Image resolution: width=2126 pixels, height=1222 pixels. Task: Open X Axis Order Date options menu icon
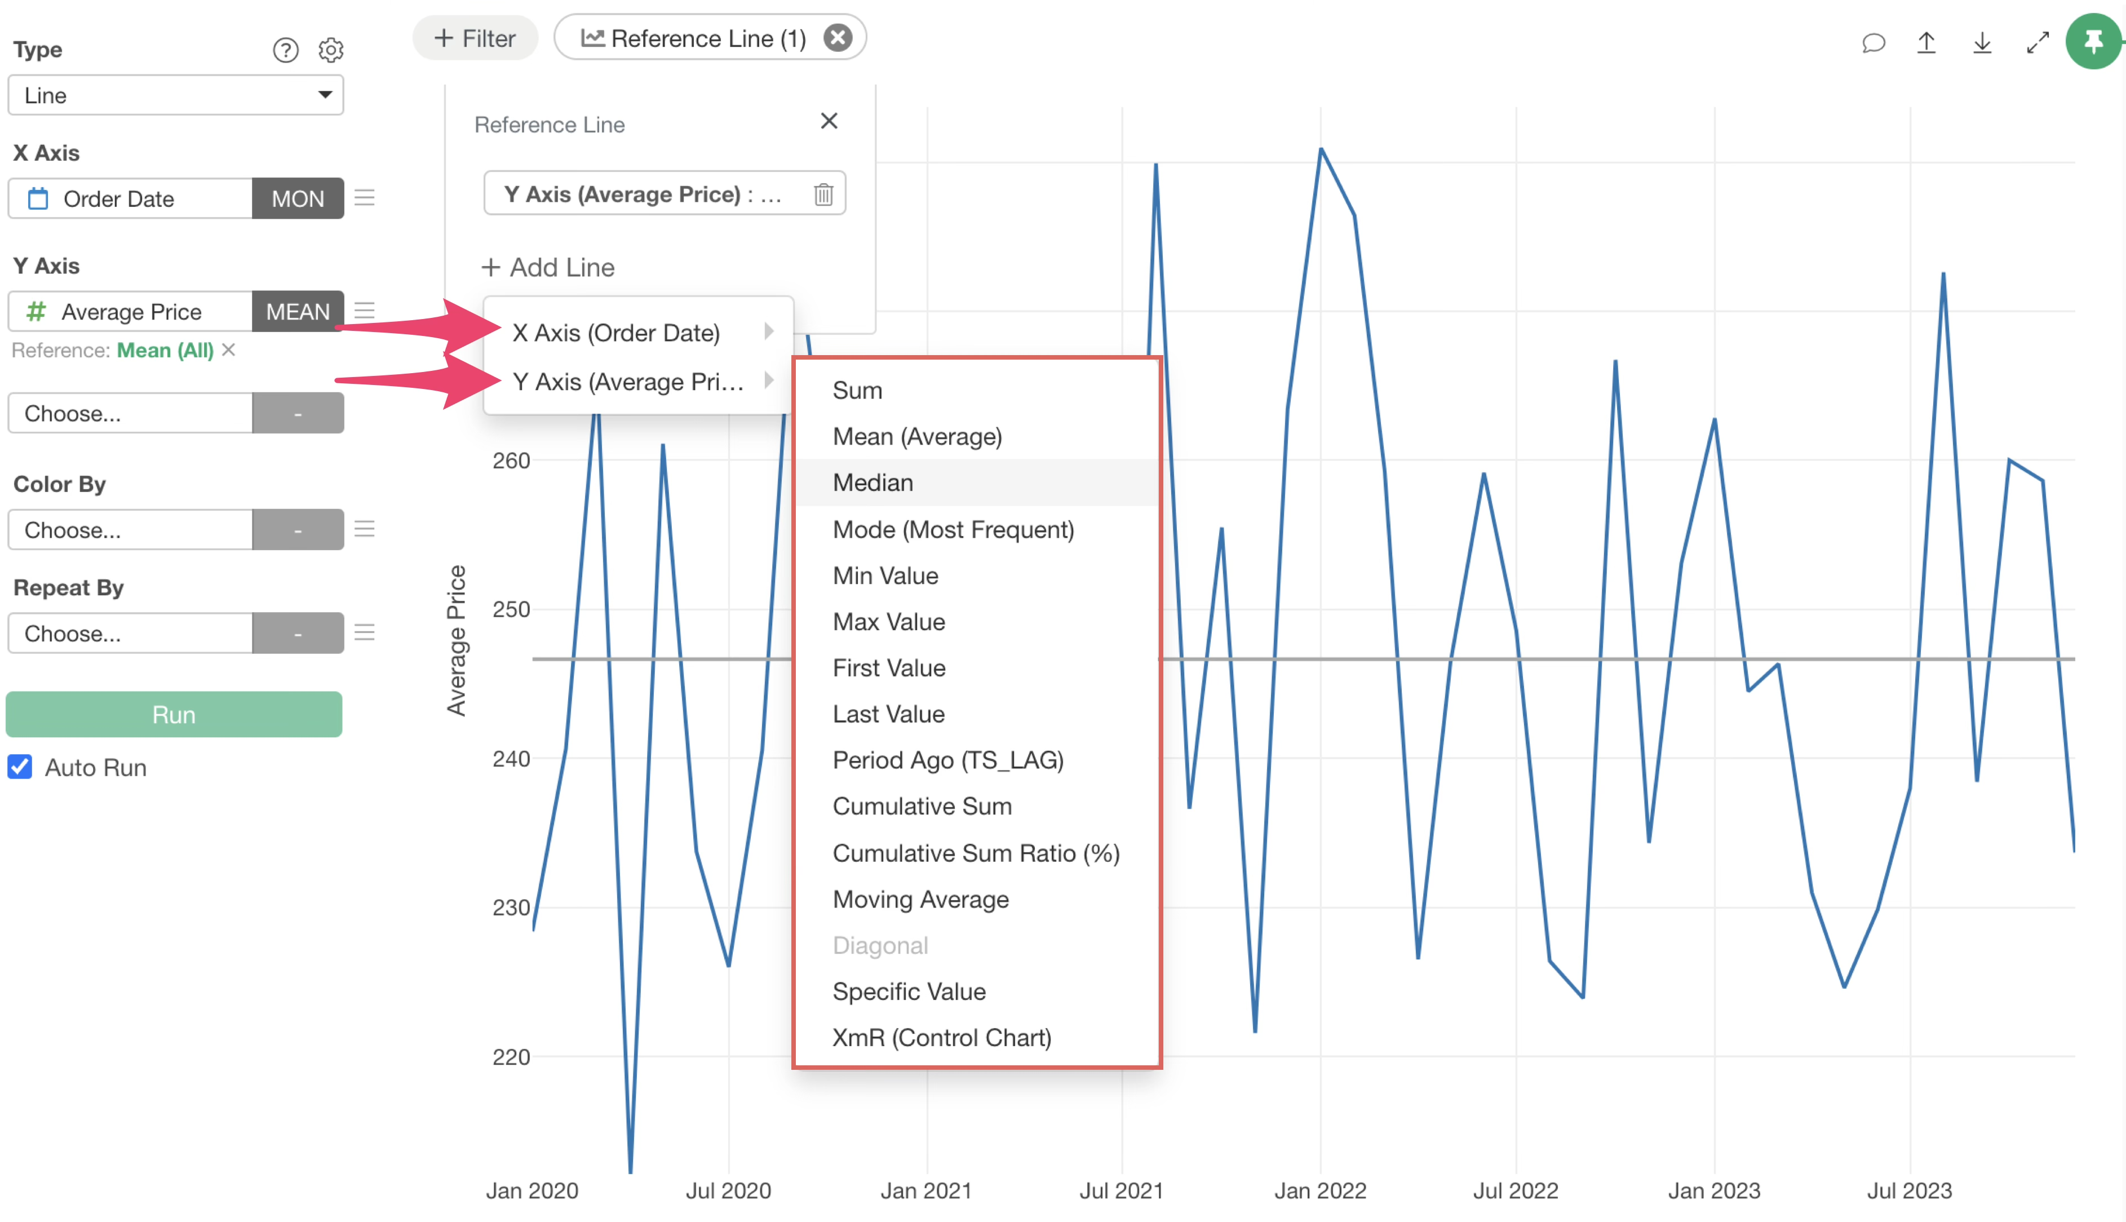click(364, 198)
